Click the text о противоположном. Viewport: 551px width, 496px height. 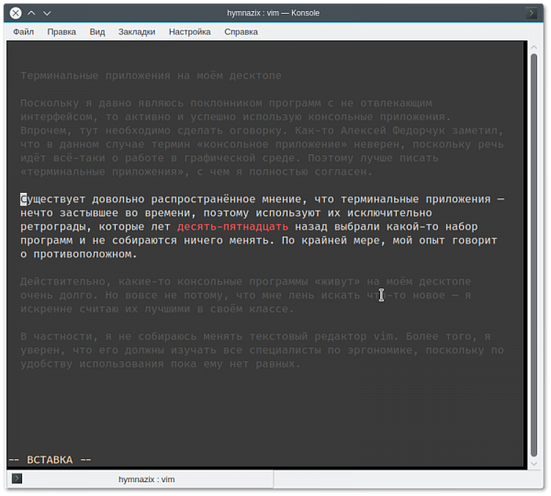pos(79,254)
